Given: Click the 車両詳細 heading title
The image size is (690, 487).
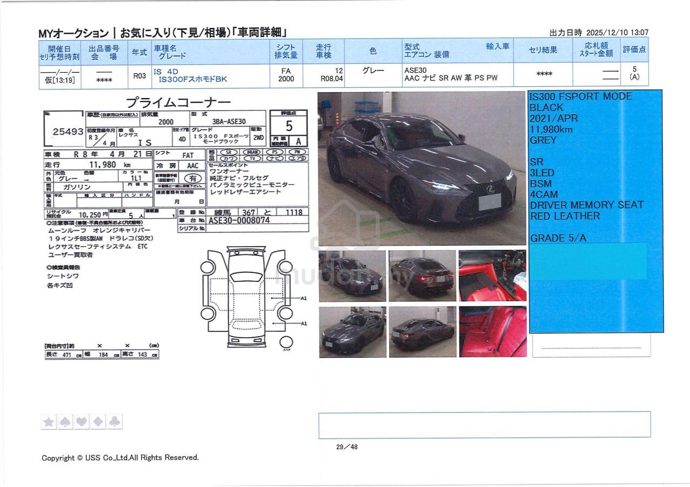Looking at the screenshot, I should (x=258, y=32).
